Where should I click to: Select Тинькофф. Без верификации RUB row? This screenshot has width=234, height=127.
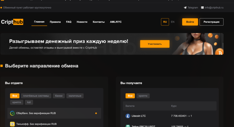(54, 124)
